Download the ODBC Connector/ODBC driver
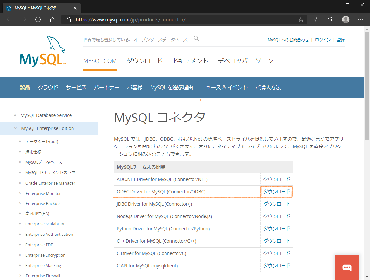Image resolution: width=370 pixels, height=280 pixels. [277, 191]
